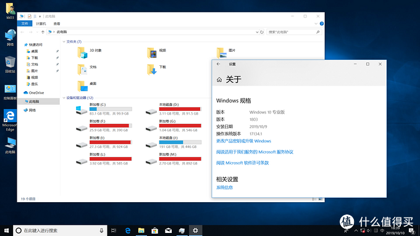Open the 控制面板 desktop icon

tap(10, 92)
